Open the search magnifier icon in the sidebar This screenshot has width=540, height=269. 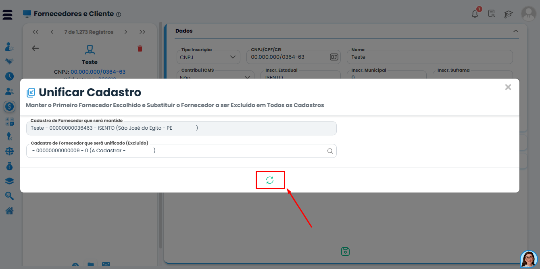9,196
